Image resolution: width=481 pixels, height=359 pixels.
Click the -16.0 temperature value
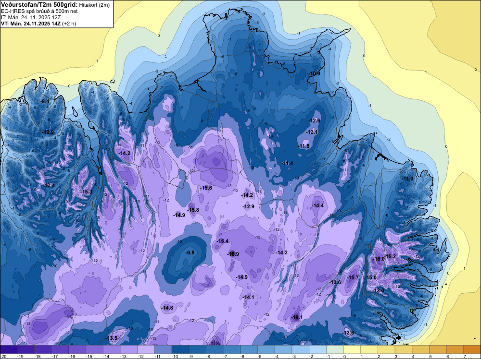(x=378, y=259)
